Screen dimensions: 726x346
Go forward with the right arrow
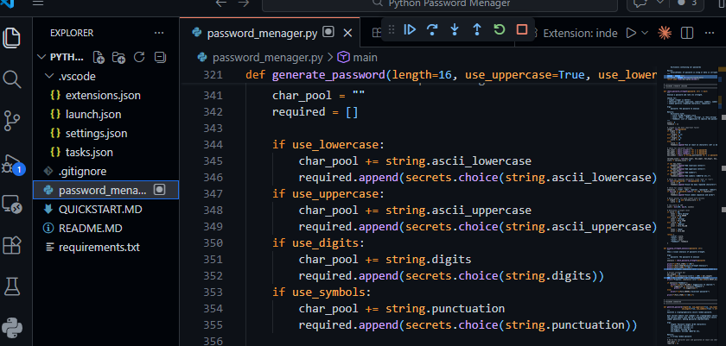click(244, 3)
